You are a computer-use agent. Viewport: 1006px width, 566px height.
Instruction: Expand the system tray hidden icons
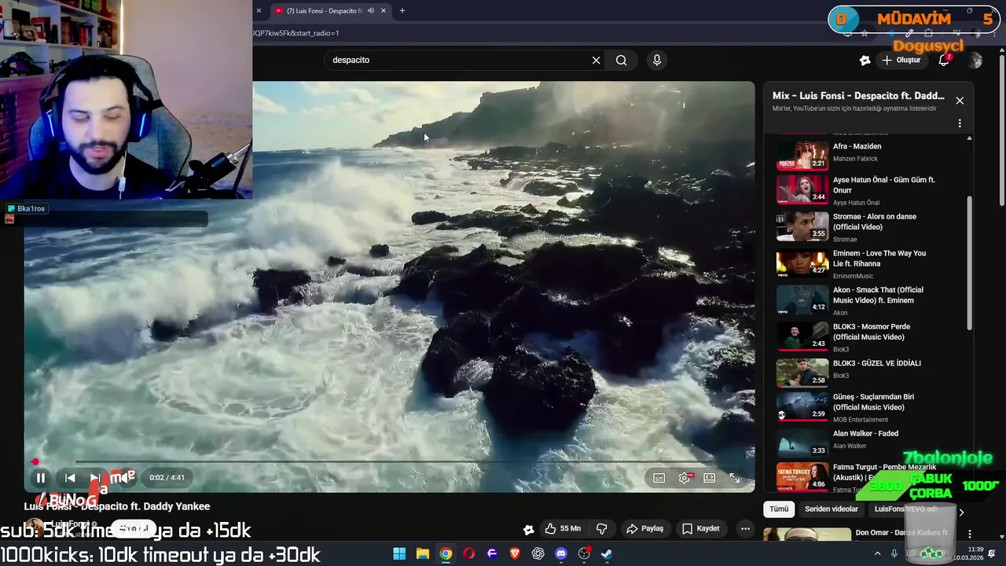pos(877,553)
